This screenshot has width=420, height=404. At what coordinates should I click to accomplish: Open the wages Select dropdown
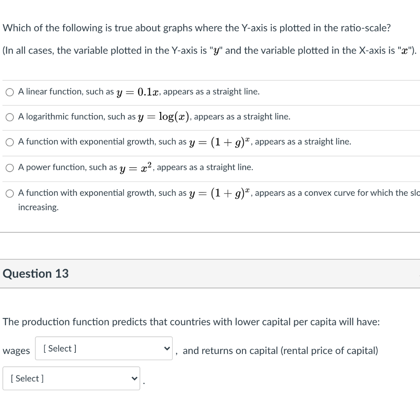pyautogui.click(x=103, y=349)
